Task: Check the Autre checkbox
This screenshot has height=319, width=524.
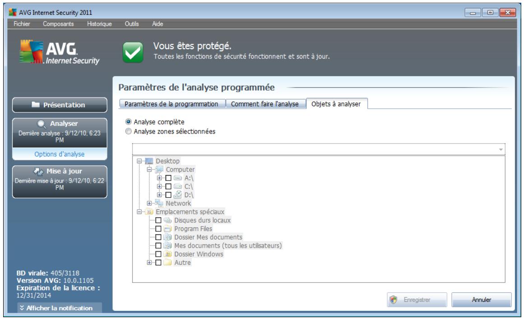Action: [x=158, y=263]
